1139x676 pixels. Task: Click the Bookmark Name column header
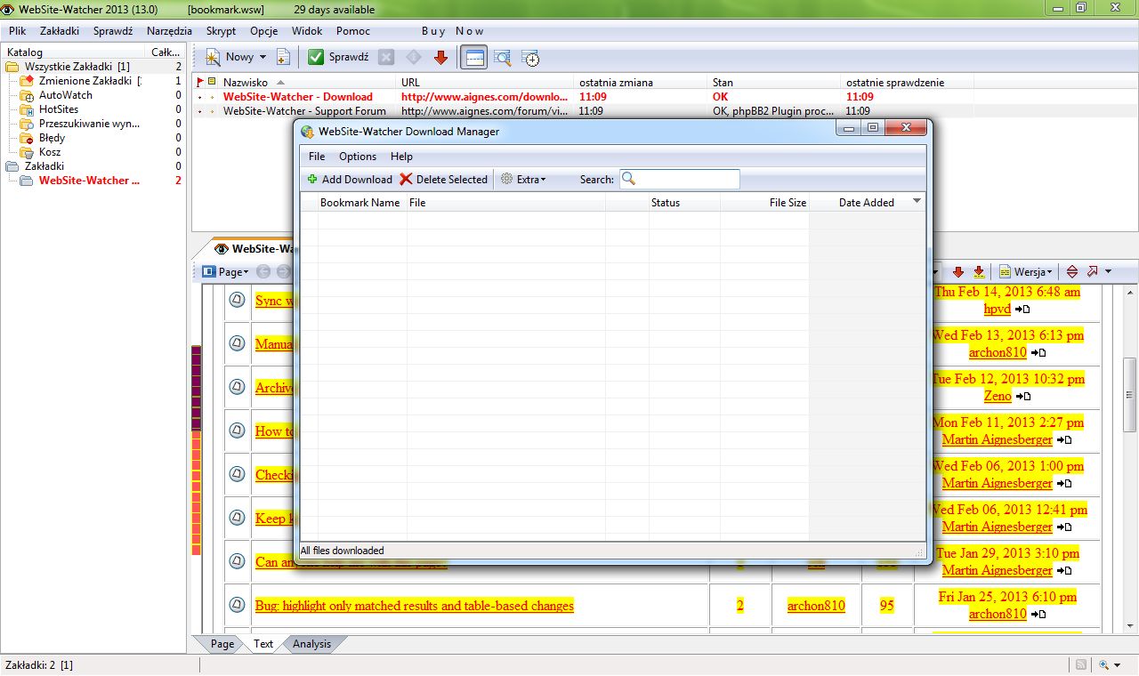click(x=360, y=203)
